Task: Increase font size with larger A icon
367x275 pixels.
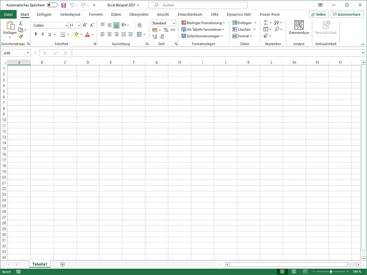Action: (85, 25)
